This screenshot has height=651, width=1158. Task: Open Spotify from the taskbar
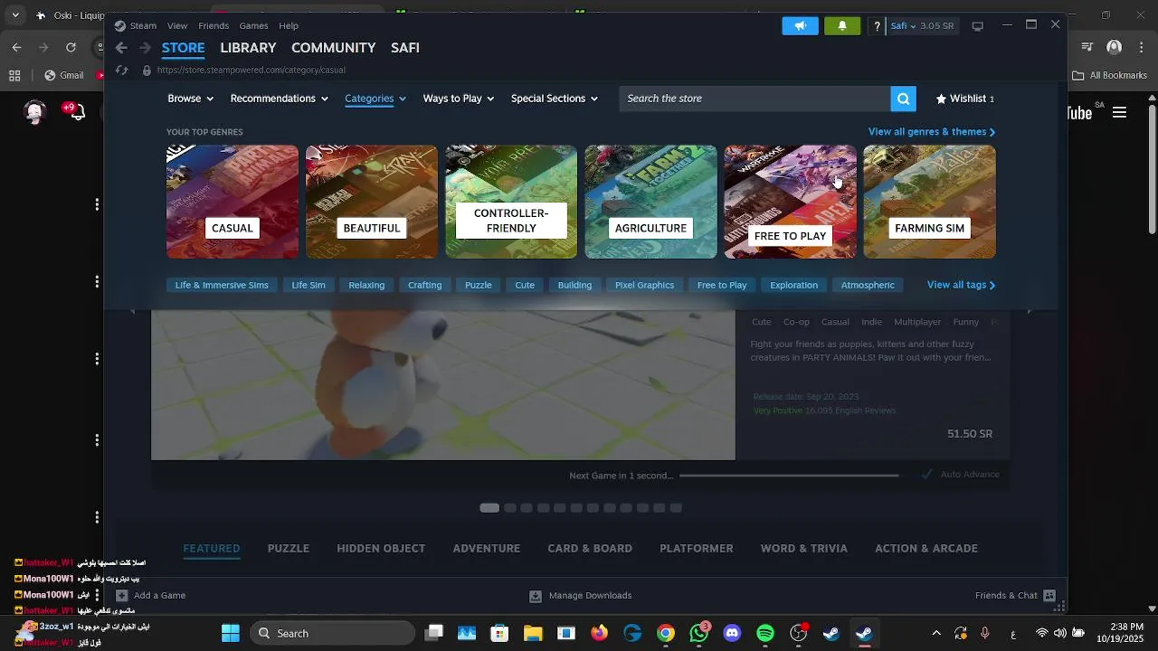point(765,633)
